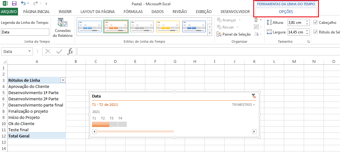Select the yellow timeline style thumbnail
Image resolution: width=340 pixels, height=152 pixels.
pyautogui.click(x=168, y=27)
